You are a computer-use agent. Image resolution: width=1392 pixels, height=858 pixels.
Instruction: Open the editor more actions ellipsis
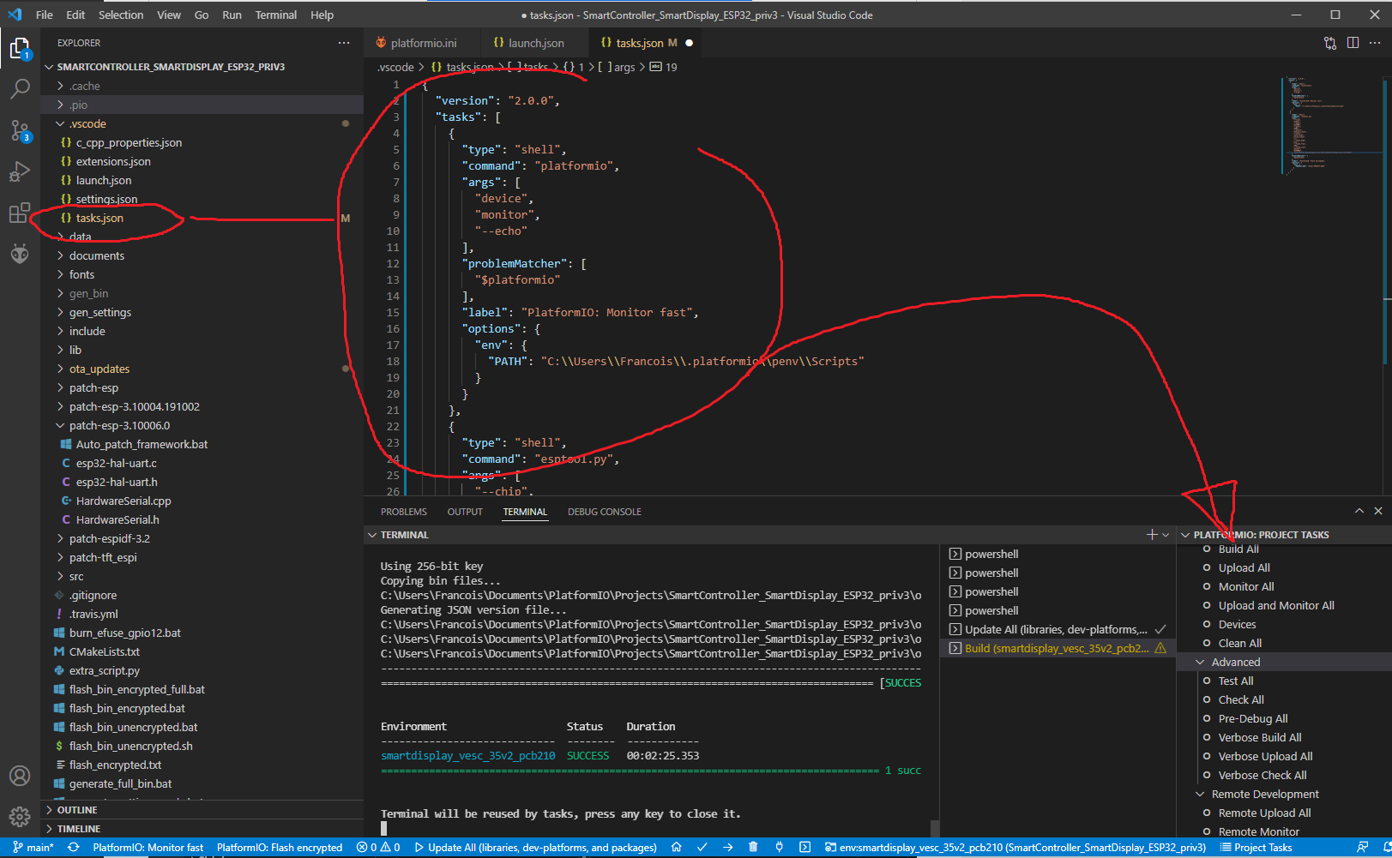tap(1375, 43)
